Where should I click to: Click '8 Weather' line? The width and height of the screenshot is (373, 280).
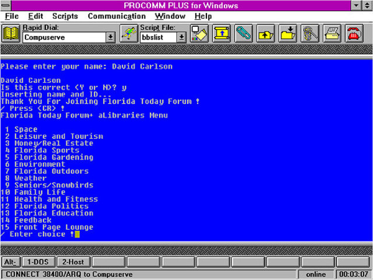(26, 178)
